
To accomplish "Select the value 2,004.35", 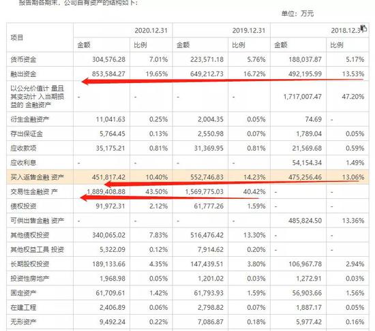I will 211,119.
